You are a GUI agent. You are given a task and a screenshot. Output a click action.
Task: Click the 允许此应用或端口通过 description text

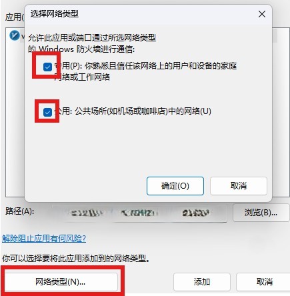[x=92, y=43]
